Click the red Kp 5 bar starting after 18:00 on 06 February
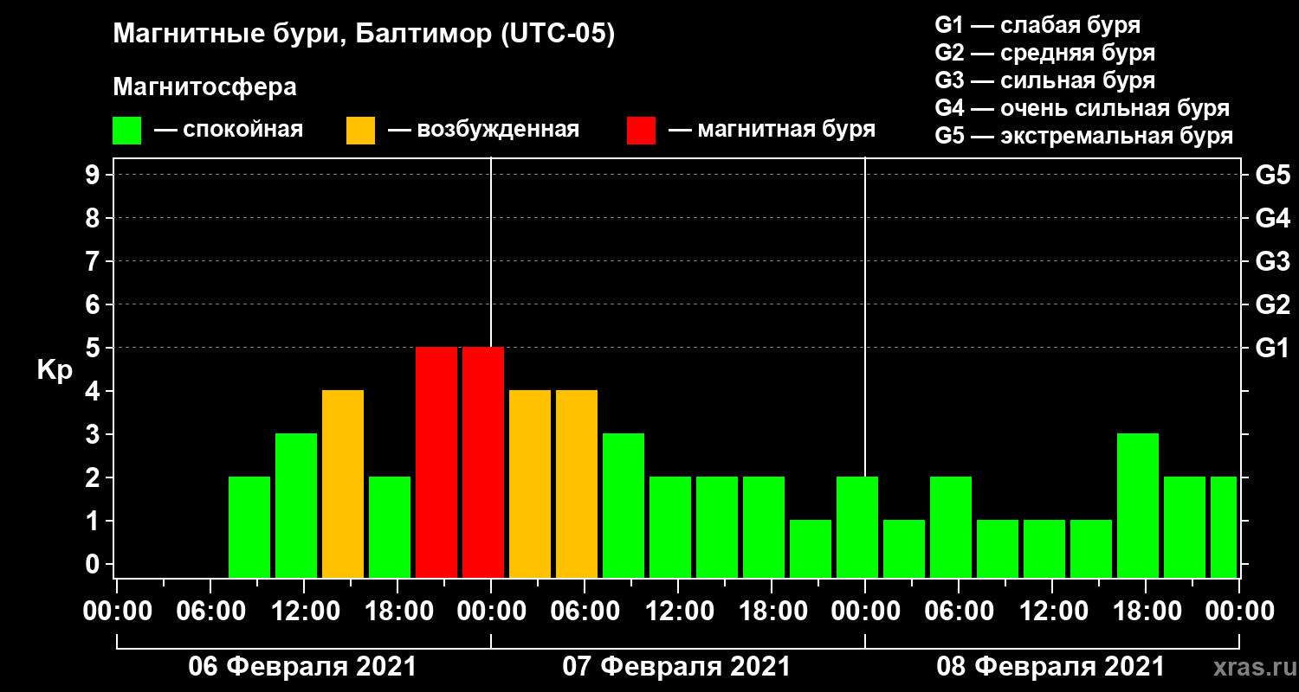Viewport: 1299px width, 692px height. point(436,462)
